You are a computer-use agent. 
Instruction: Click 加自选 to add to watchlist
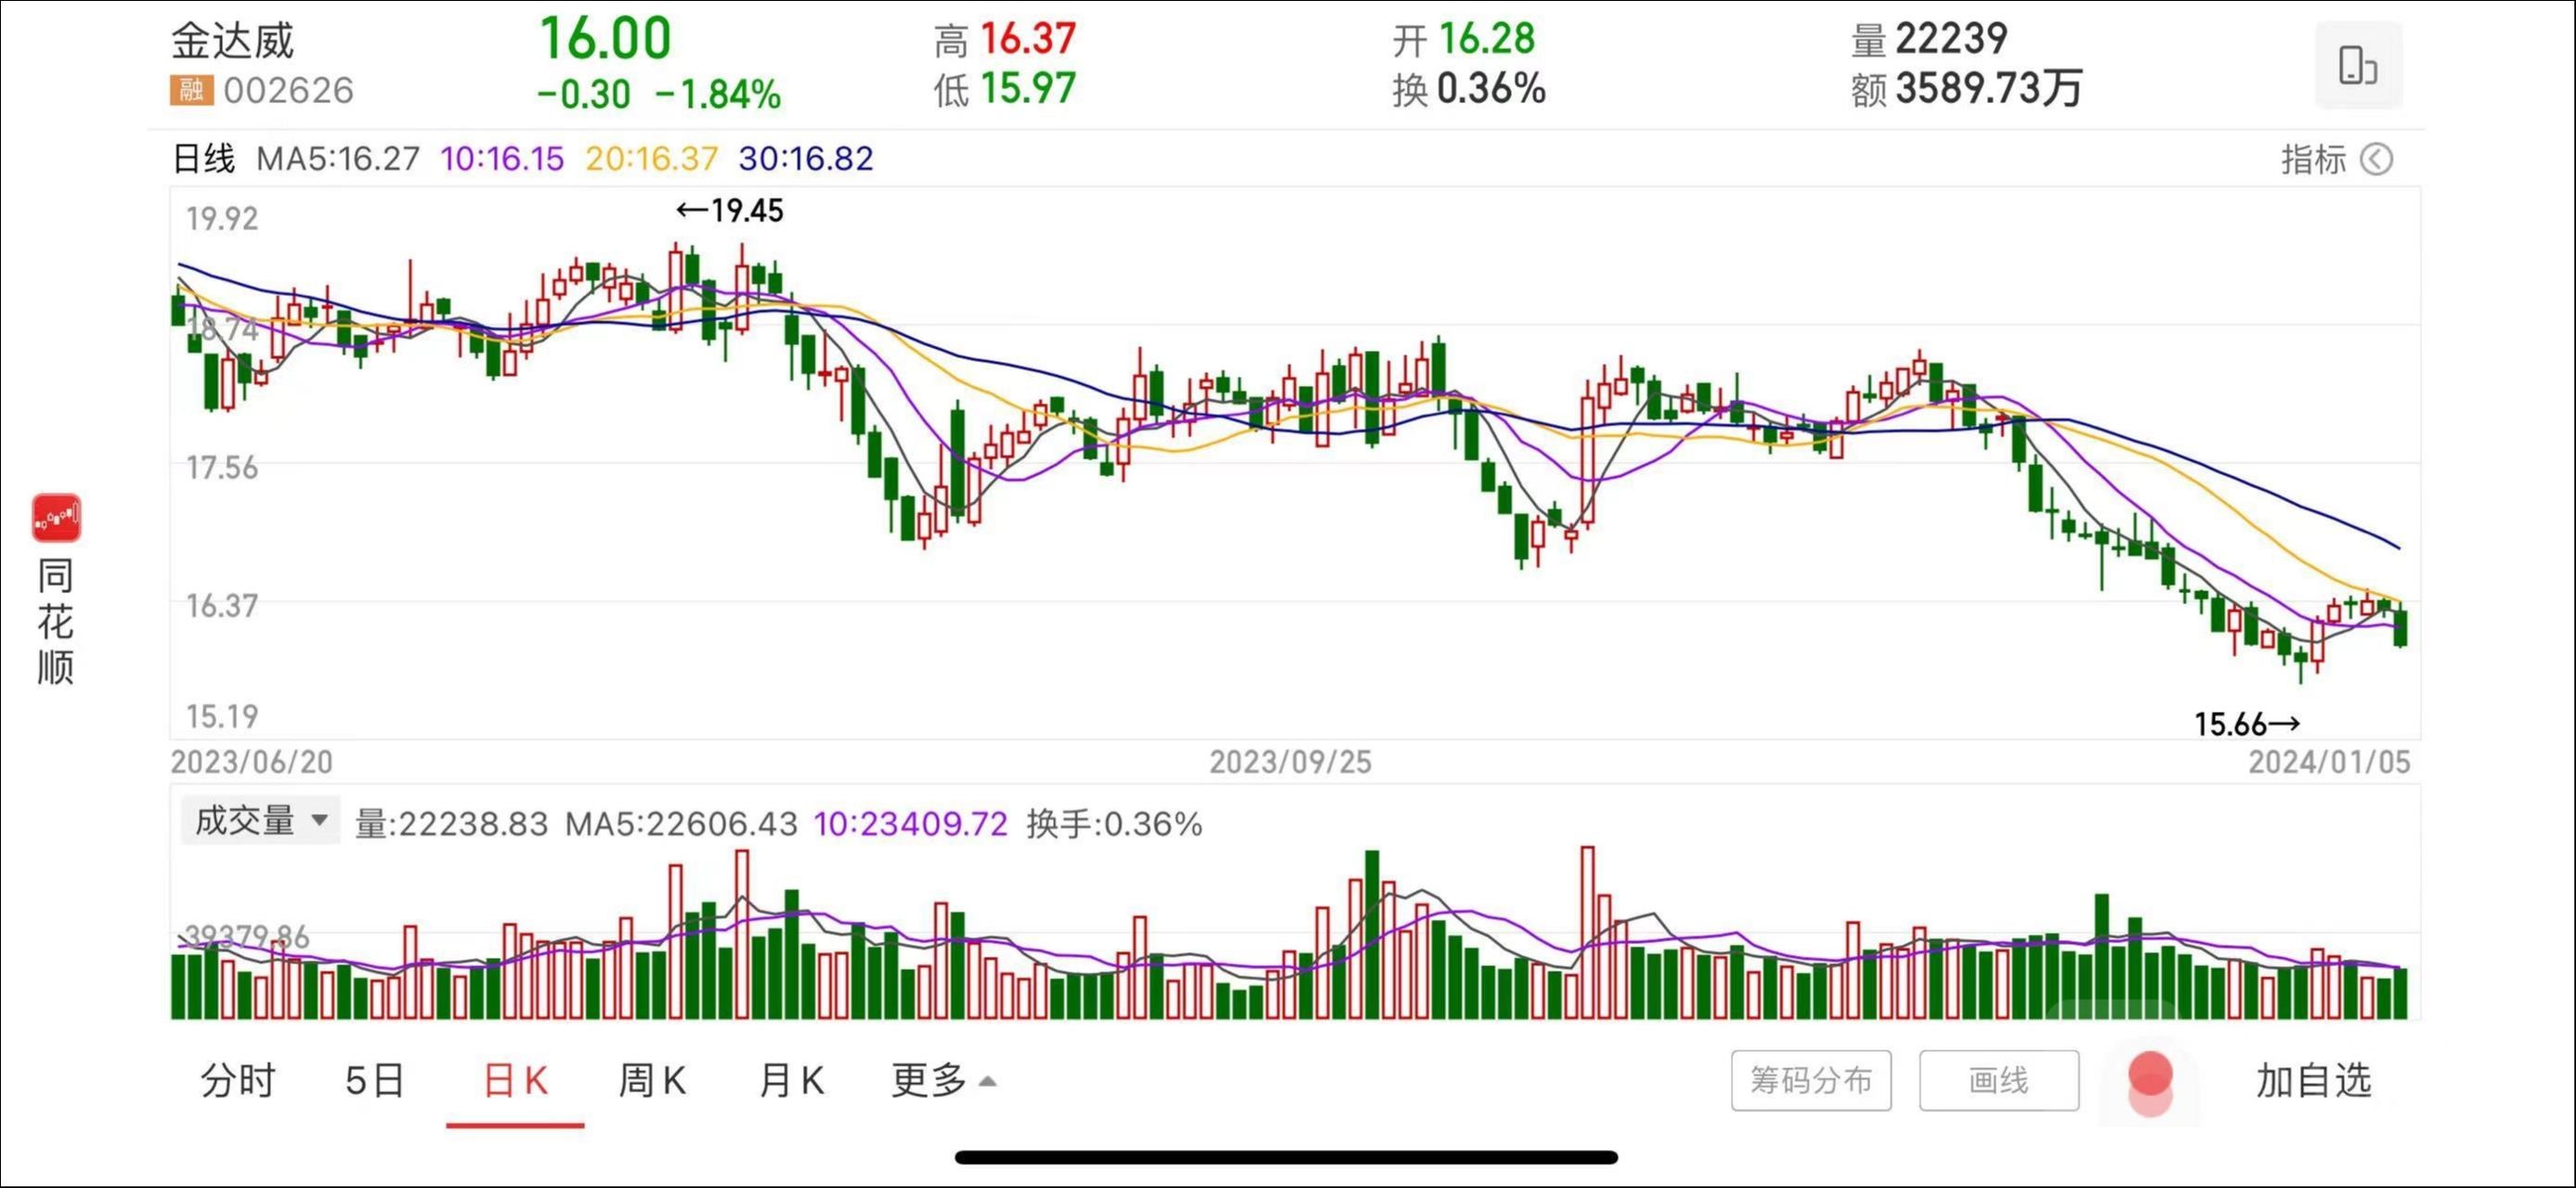[2312, 1080]
